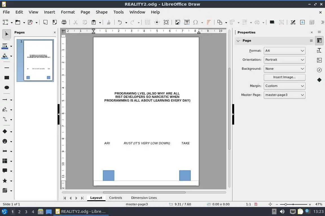
Task: Select the Block Arrows tool
Action: pos(5,151)
